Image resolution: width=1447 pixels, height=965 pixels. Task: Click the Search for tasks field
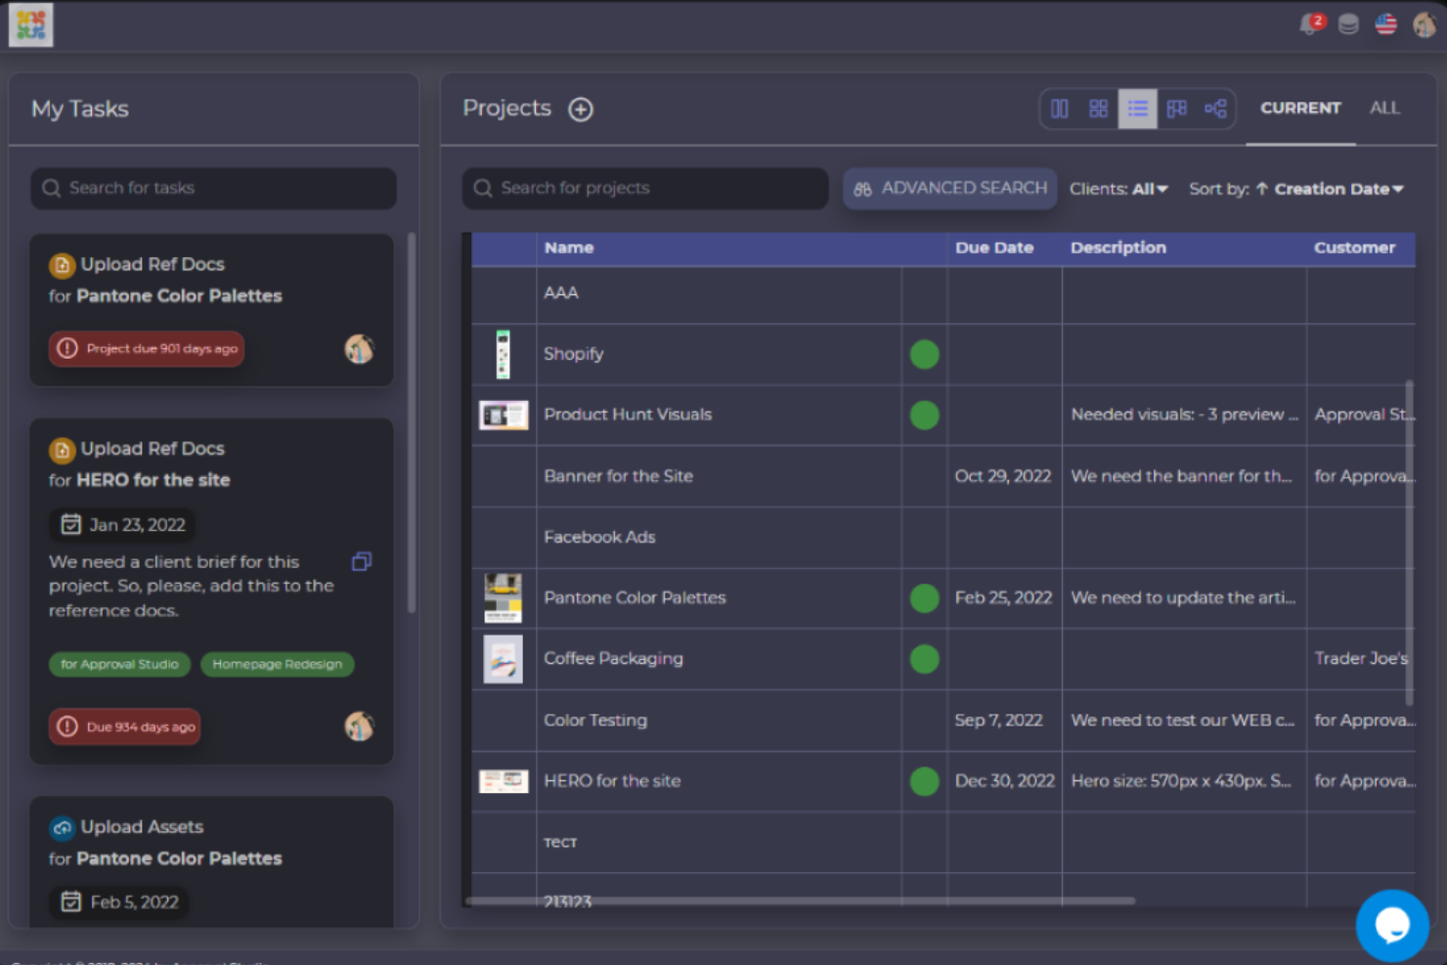(214, 188)
